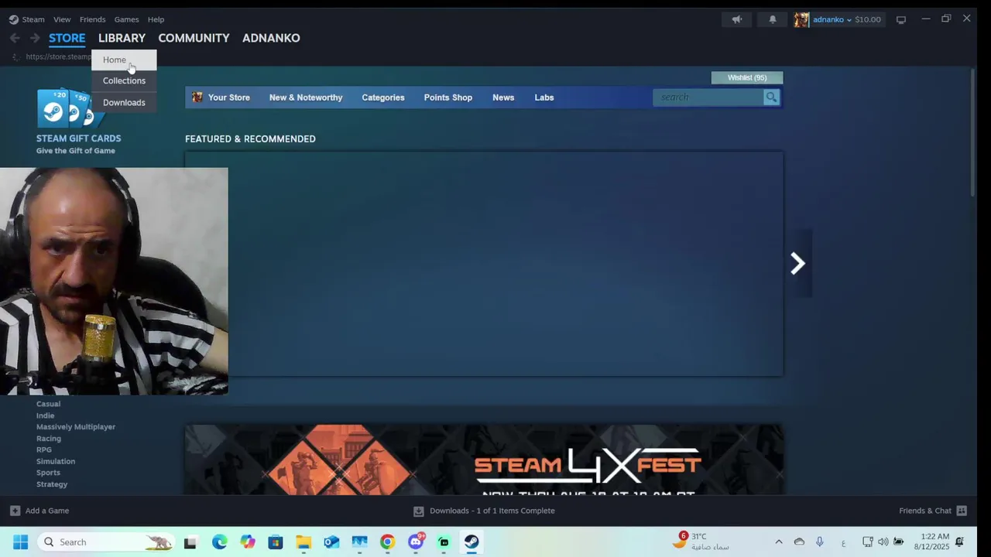Screen dimensions: 991x557
Task: Click the Steam taskbar icon
Action: [471, 542]
